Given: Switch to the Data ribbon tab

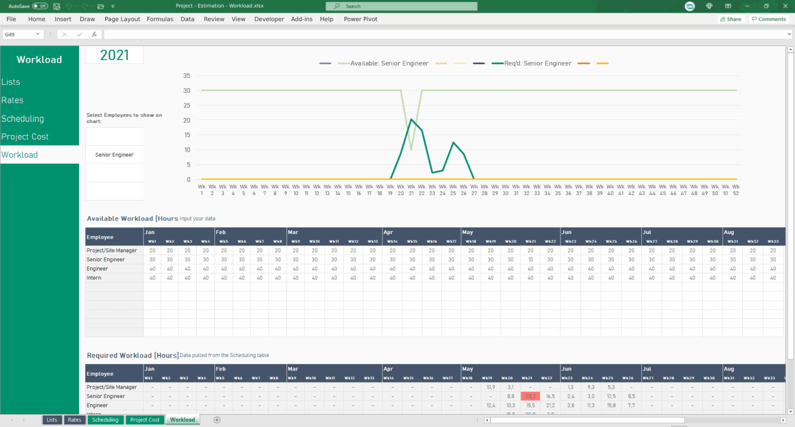Looking at the screenshot, I should [x=187, y=19].
